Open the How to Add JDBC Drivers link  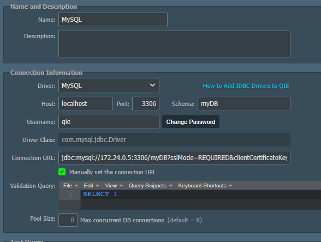click(x=246, y=86)
